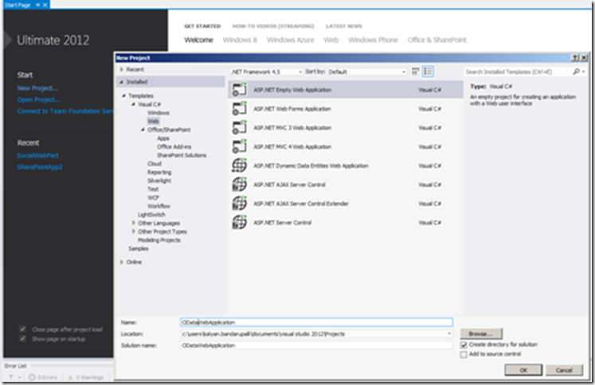Open the Sort by Default dropdown
595x385 pixels.
366,72
